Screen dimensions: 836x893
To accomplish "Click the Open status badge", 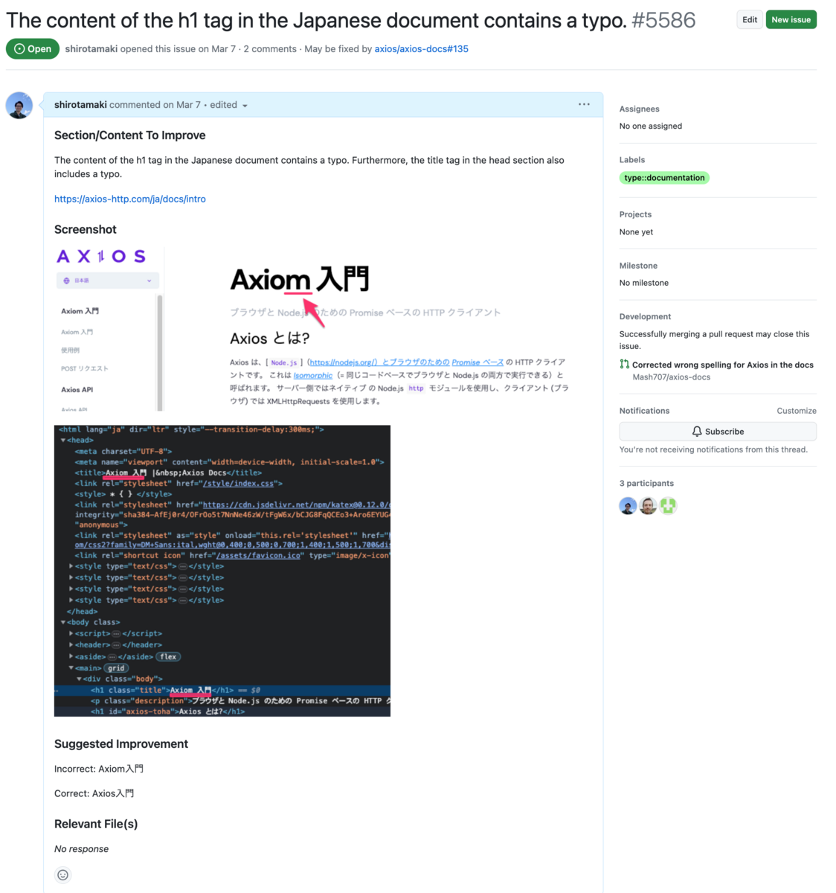I will click(x=33, y=49).
